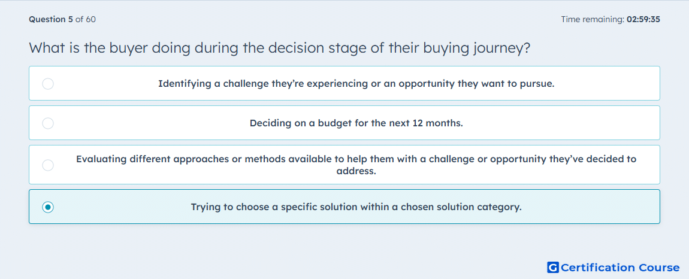The height and width of the screenshot is (279, 689).
Task: Mark the Evaluating different approaches radio button
Action: (48, 165)
